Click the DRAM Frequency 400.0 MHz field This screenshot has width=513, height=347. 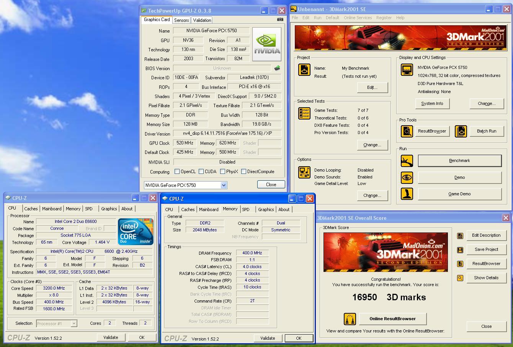pyautogui.click(x=252, y=253)
